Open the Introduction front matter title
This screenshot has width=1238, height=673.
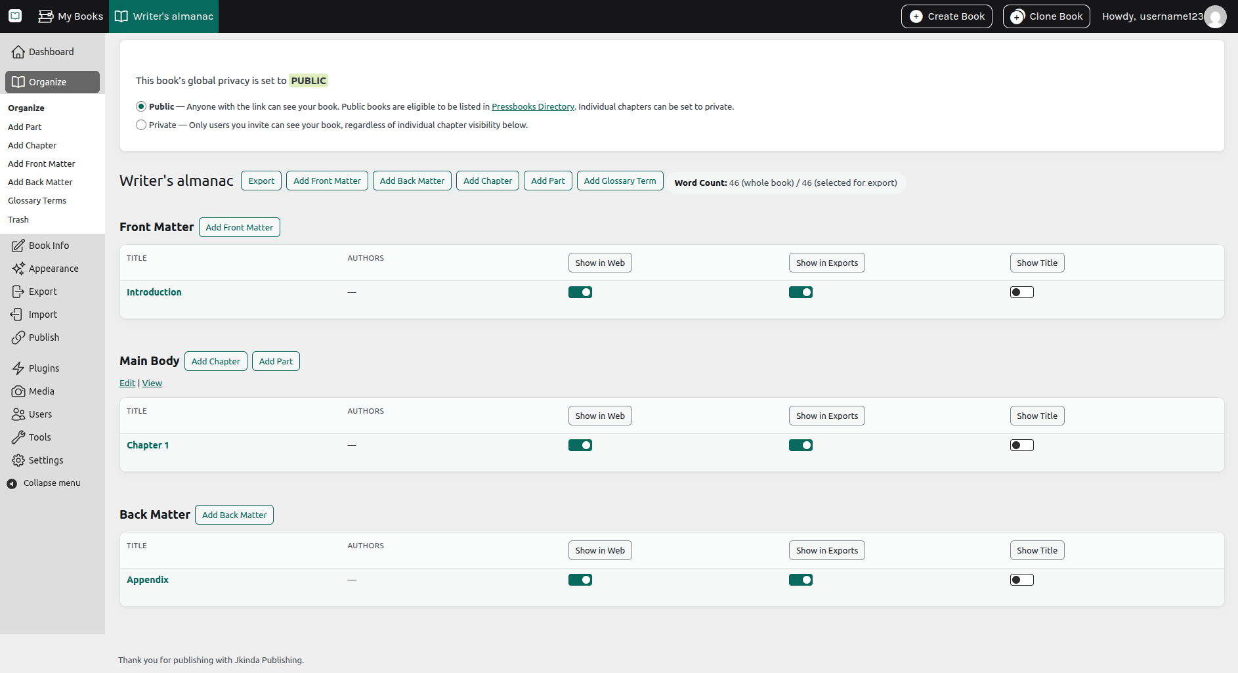point(154,292)
